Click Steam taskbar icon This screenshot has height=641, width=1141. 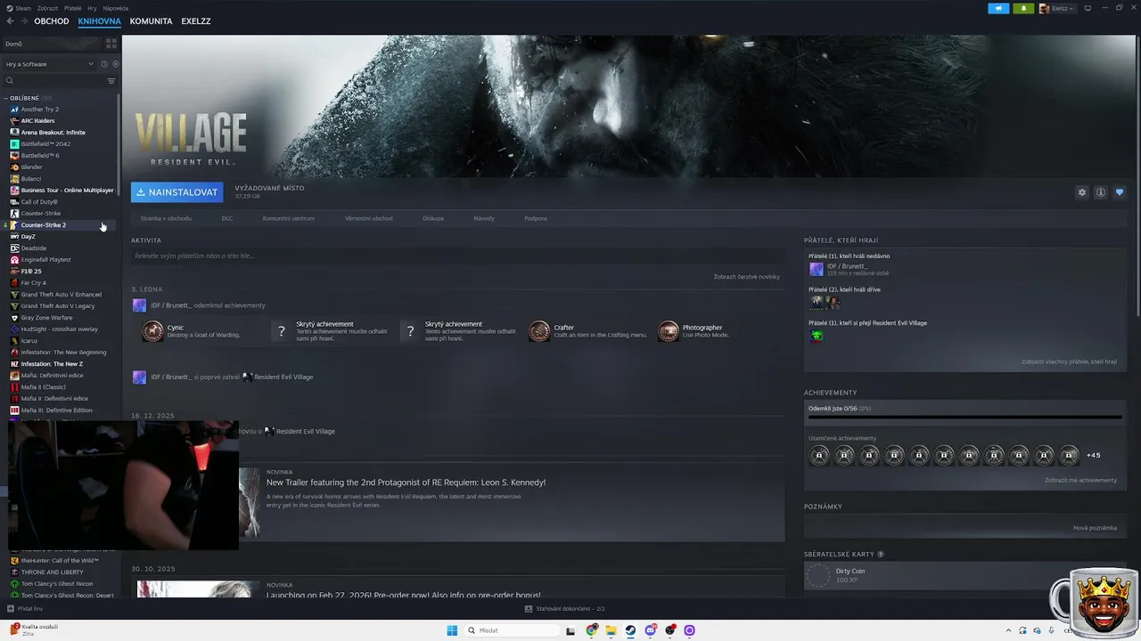(630, 630)
